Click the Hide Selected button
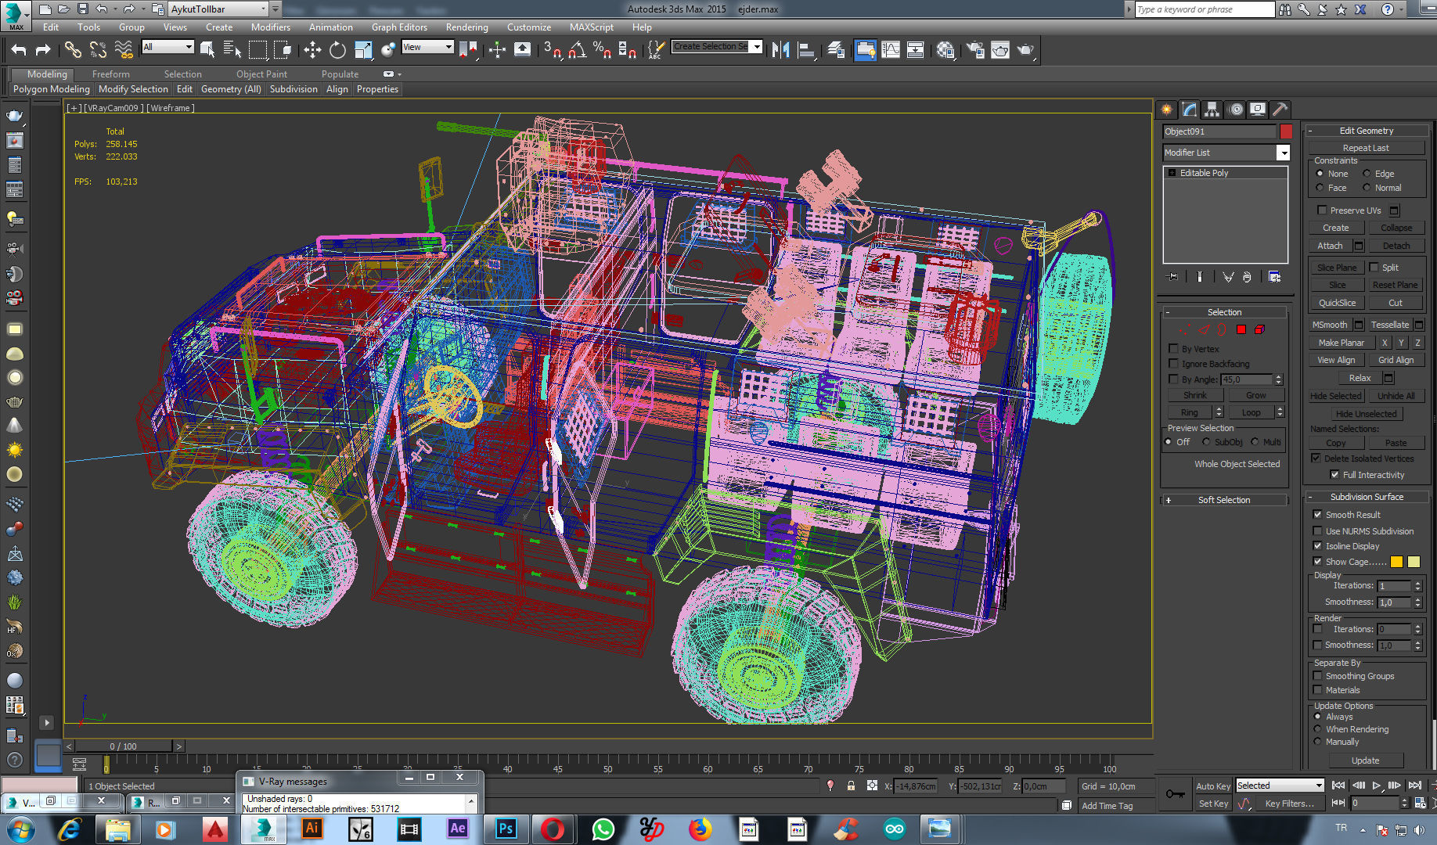This screenshot has width=1437, height=845. tap(1336, 396)
